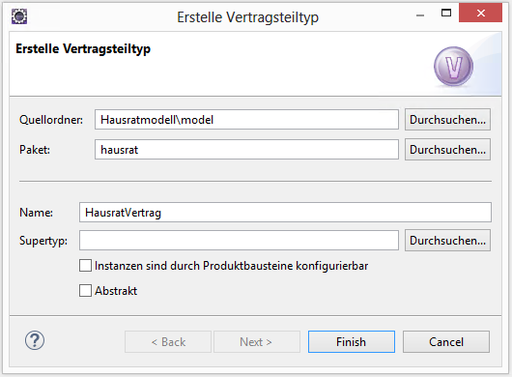Image resolution: width=512 pixels, height=377 pixels.
Task: Maximize the Erstelle Vertragsteiltyp dialog
Action: [x=446, y=14]
